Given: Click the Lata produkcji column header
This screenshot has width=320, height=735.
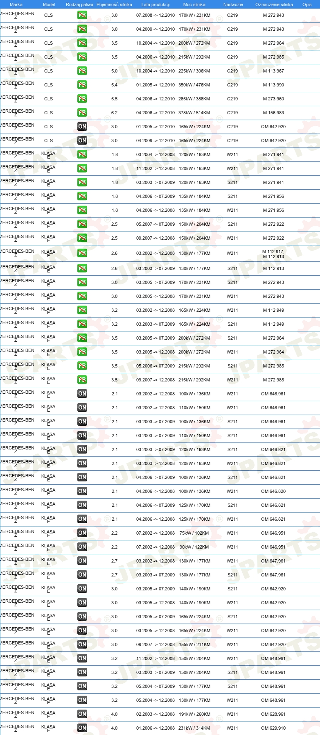Looking at the screenshot, I should coord(155,5).
